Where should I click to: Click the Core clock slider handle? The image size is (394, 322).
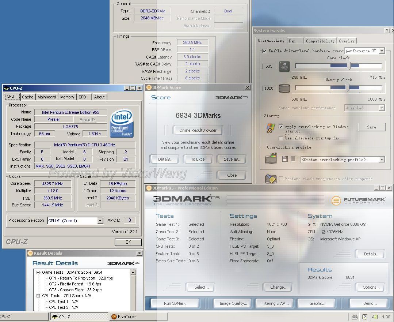pos(349,66)
